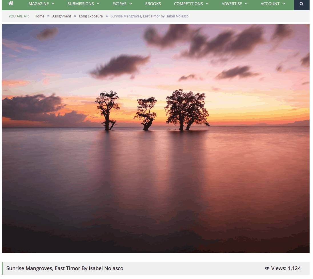The height and width of the screenshot is (279, 313).
Task: Follow the Long Exposure breadcrumb link
Action: [91, 16]
